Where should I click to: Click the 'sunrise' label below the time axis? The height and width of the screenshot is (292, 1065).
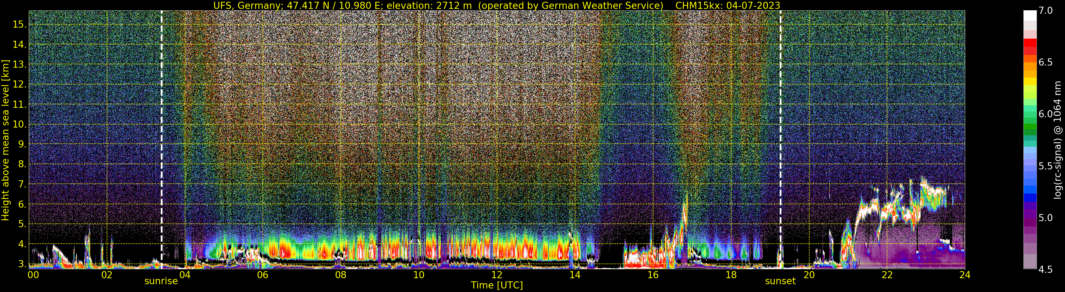pos(161,281)
